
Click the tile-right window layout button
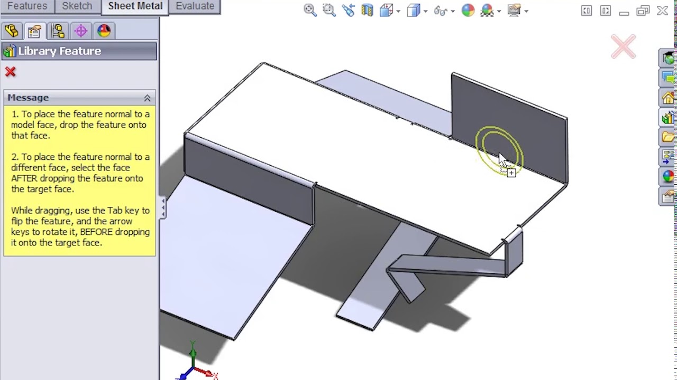pos(606,11)
